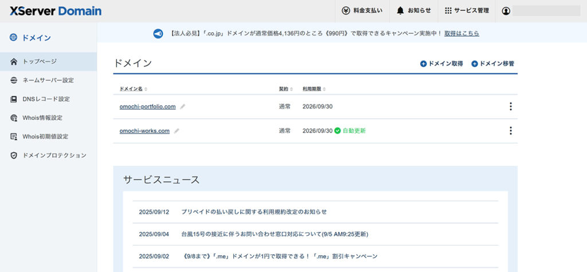
Task: Open Whois情報設定 in the sidebar
Action: 42,118
